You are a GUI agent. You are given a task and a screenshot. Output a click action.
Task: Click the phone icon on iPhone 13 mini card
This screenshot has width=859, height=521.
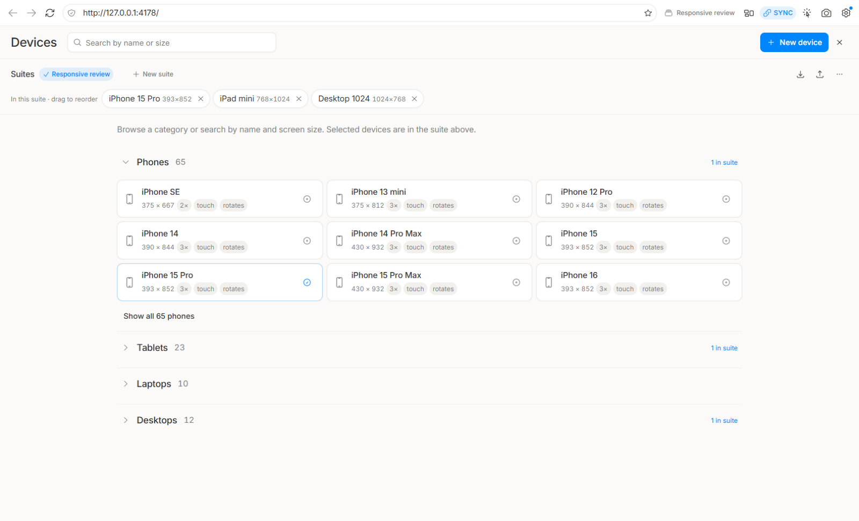pyautogui.click(x=339, y=199)
